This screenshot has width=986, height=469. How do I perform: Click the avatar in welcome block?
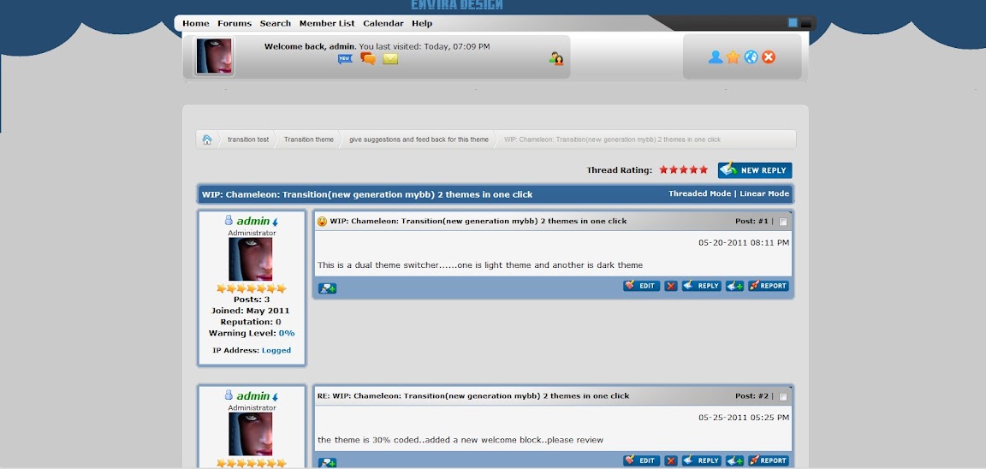click(x=214, y=56)
